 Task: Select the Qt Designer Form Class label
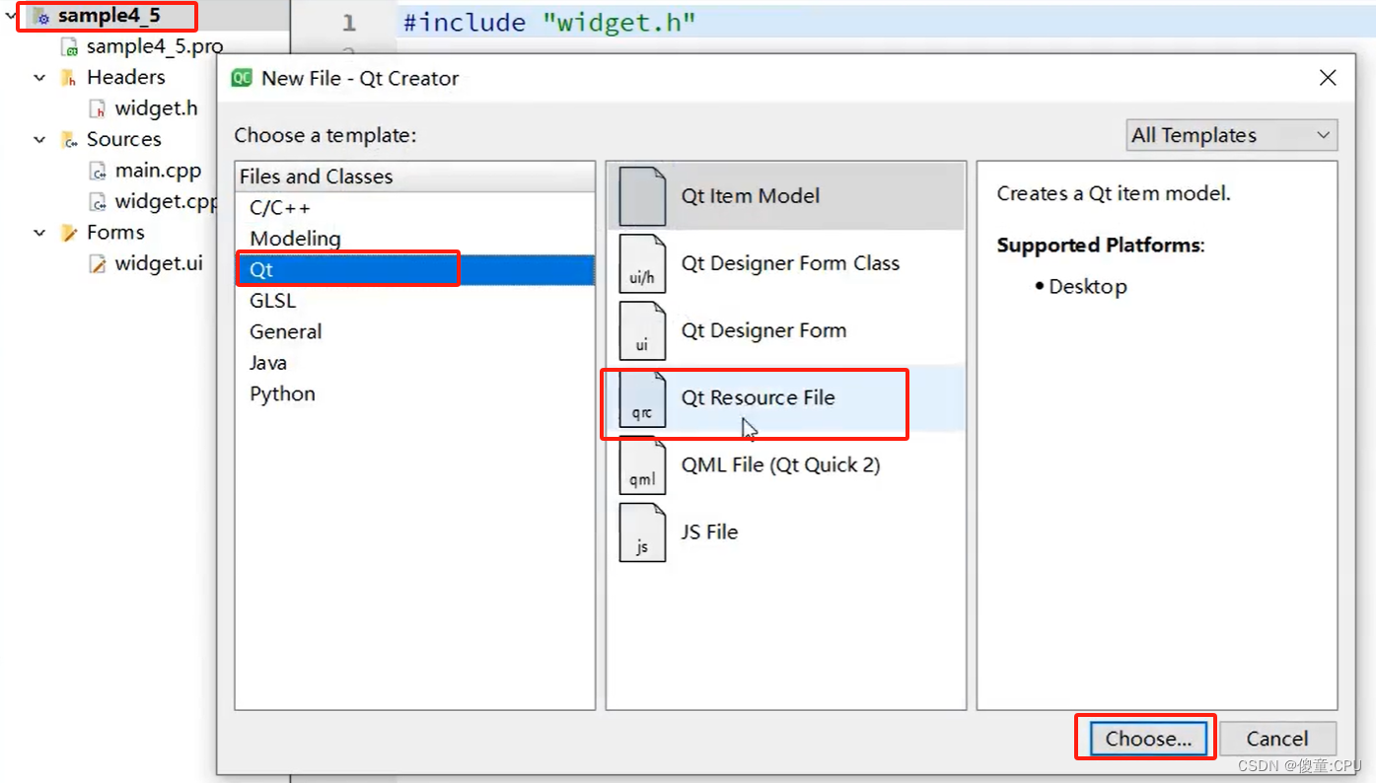790,263
